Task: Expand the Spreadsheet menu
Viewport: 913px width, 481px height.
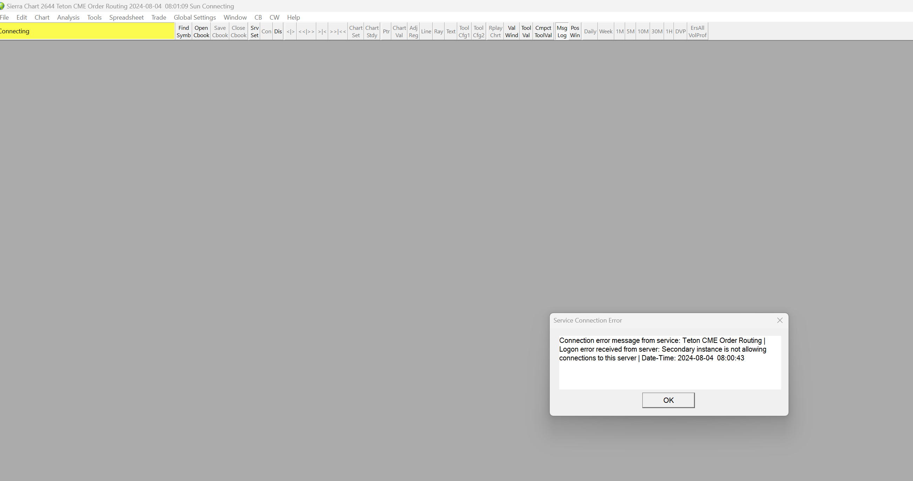Action: 126,18
